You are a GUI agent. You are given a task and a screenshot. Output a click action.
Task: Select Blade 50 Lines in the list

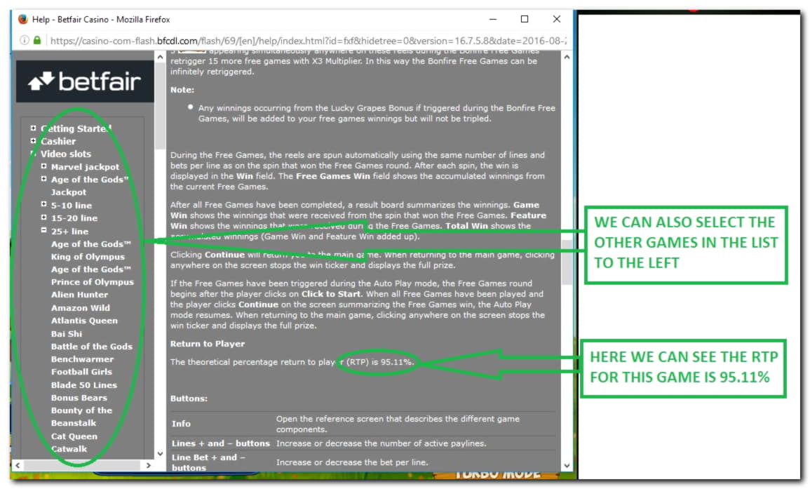coord(84,384)
